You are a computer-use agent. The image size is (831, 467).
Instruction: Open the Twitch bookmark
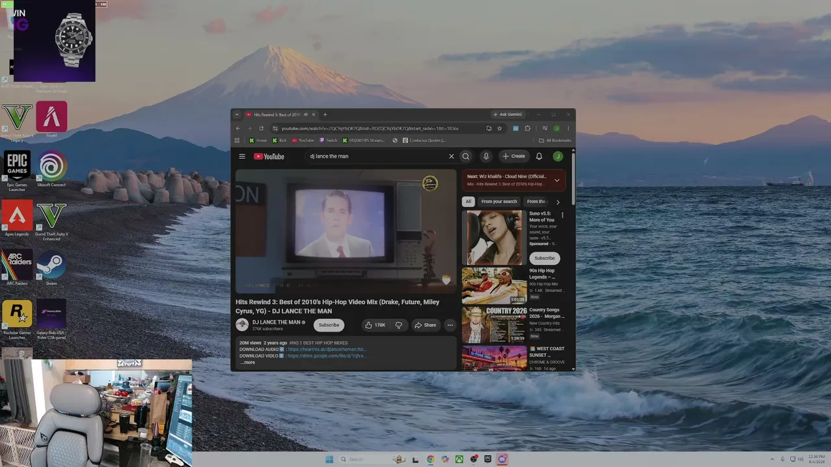[328, 140]
